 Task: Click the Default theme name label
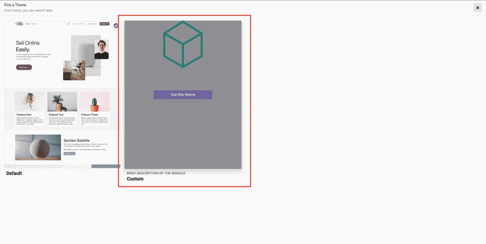14,173
